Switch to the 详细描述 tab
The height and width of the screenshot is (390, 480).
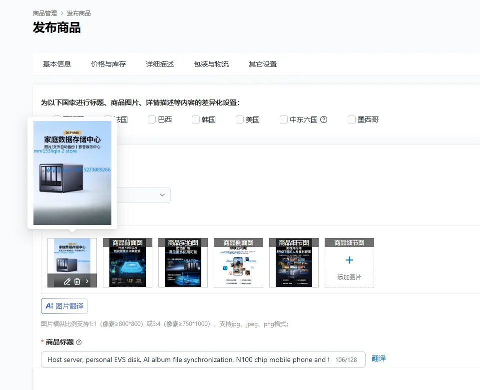[x=160, y=64]
